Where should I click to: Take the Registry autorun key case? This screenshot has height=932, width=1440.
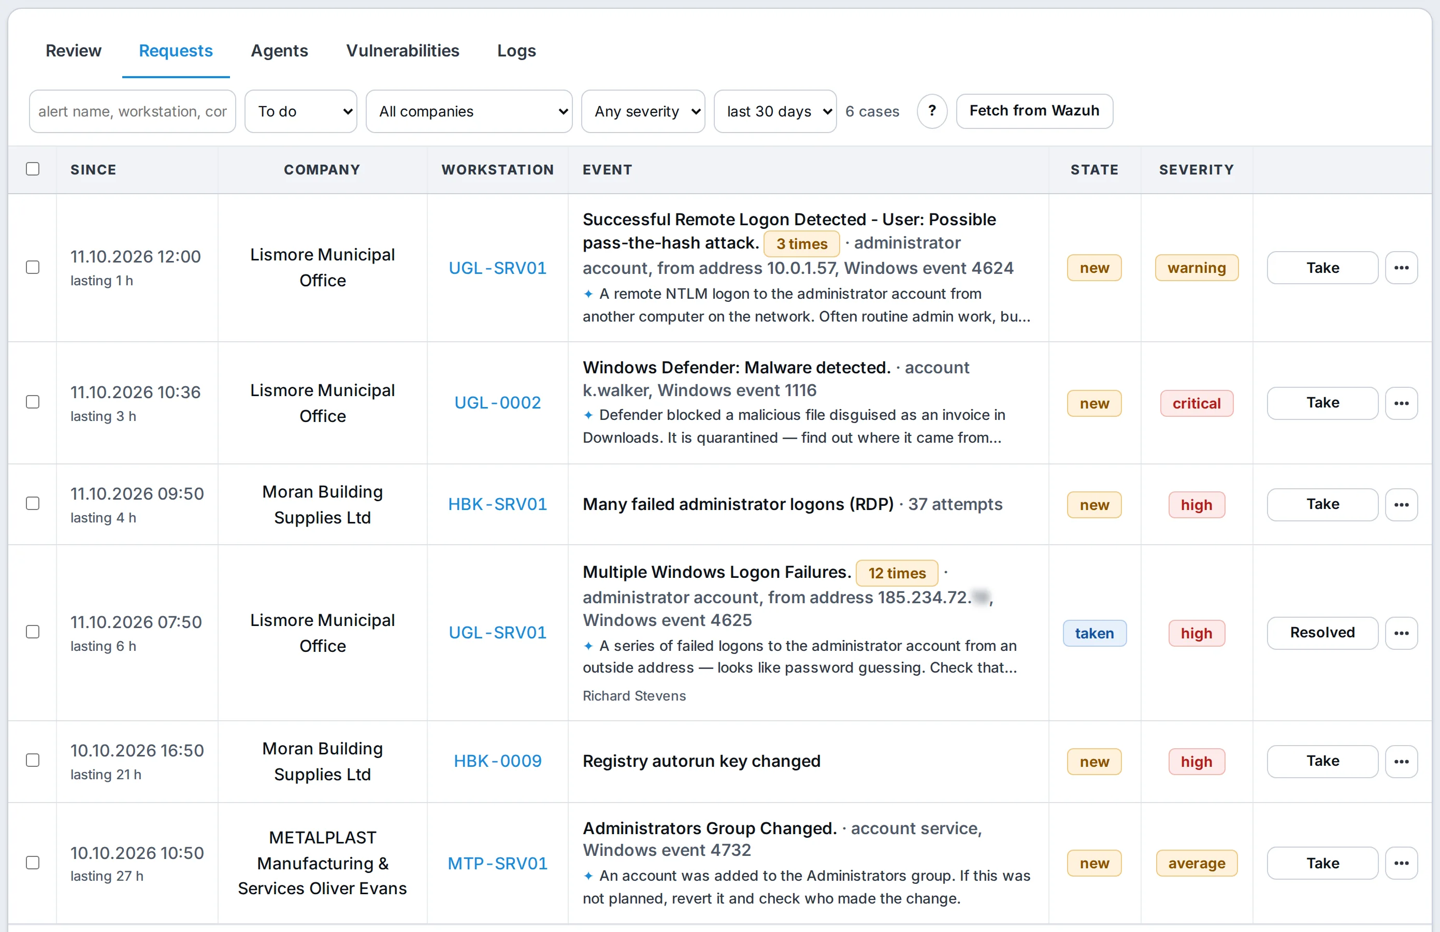(x=1322, y=761)
